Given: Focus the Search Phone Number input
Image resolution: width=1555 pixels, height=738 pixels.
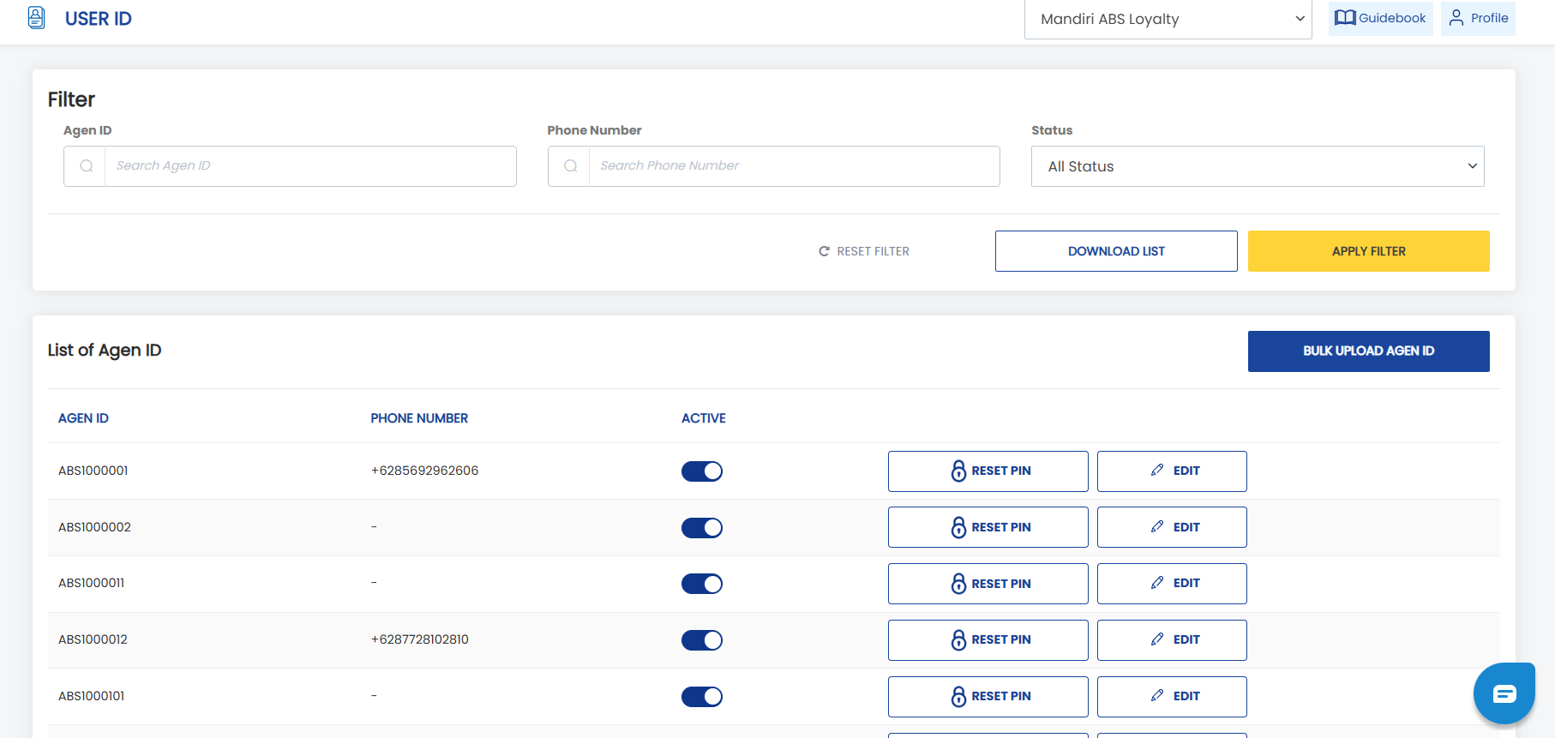Looking at the screenshot, I should (x=794, y=166).
